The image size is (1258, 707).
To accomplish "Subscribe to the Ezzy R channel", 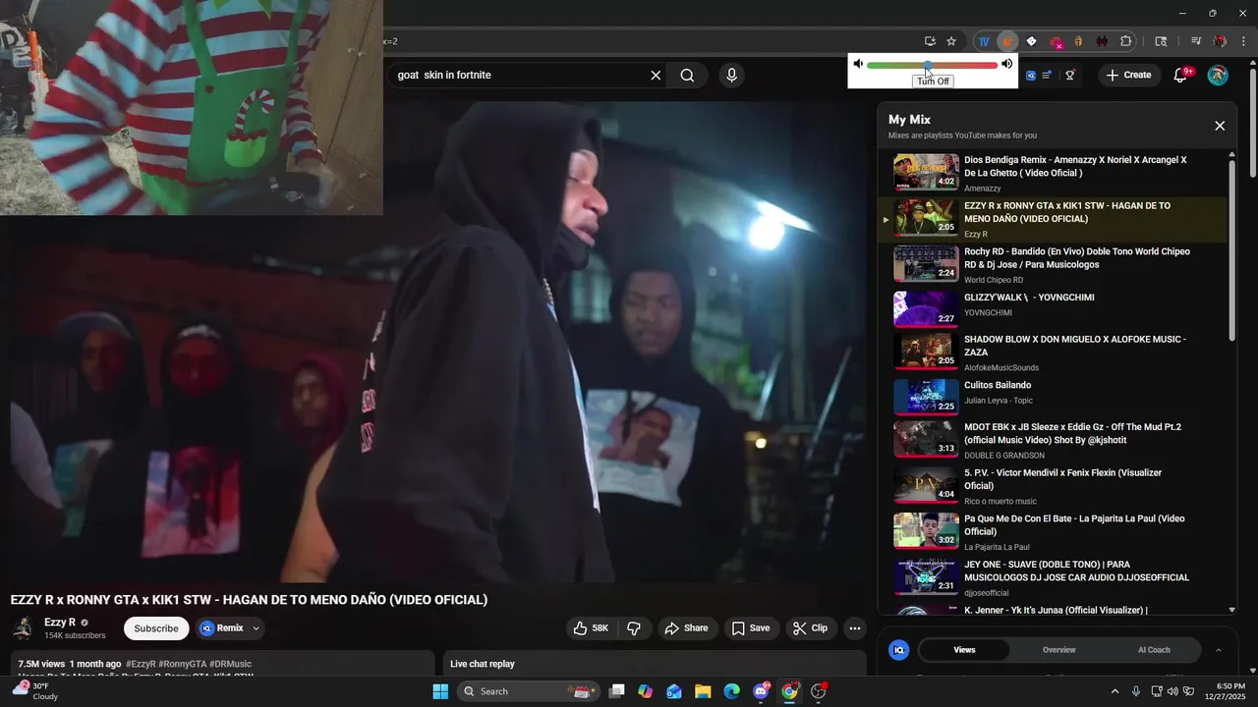I will tap(156, 628).
